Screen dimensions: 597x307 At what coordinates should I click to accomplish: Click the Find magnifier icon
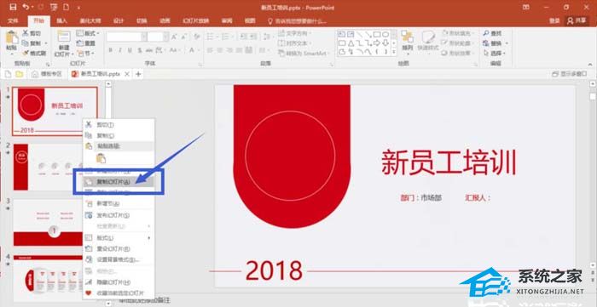[486, 33]
